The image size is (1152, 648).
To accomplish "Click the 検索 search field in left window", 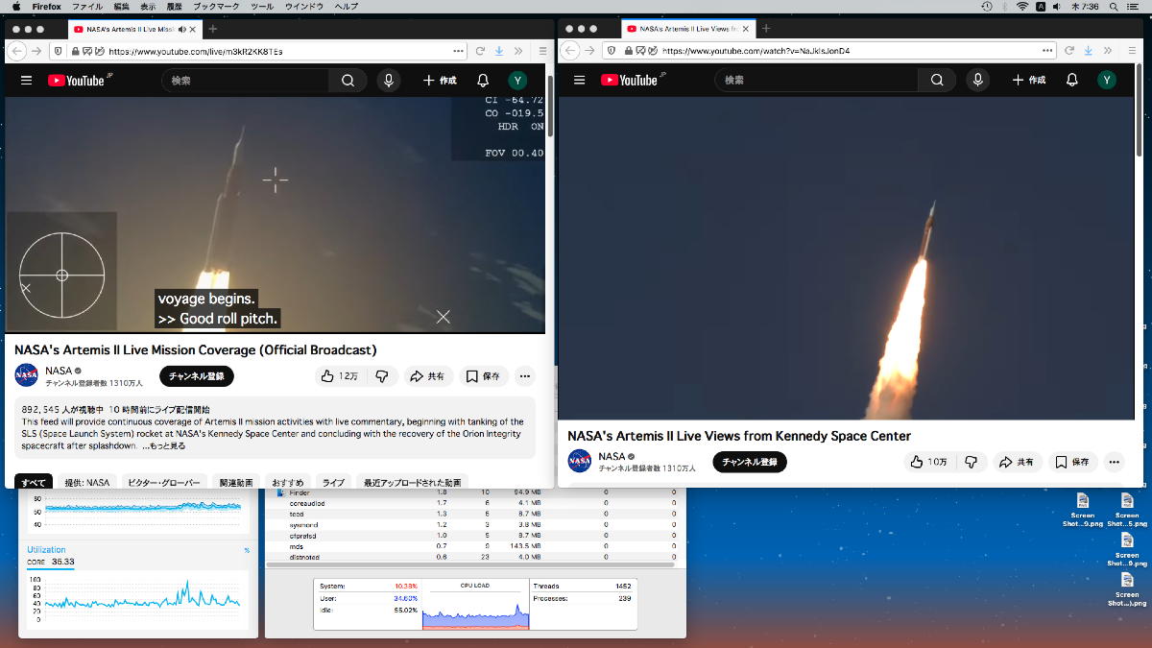I will (245, 81).
